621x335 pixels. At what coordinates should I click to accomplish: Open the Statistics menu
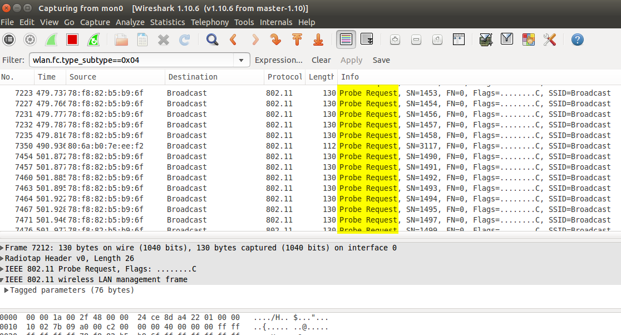[167, 22]
